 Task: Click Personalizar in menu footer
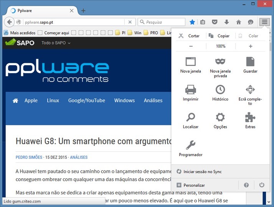point(205,185)
